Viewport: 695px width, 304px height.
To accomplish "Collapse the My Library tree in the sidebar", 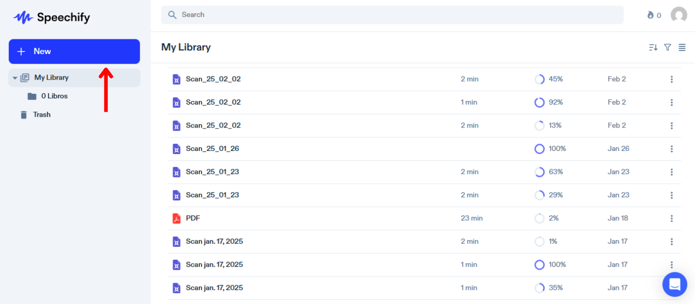I will (x=15, y=78).
